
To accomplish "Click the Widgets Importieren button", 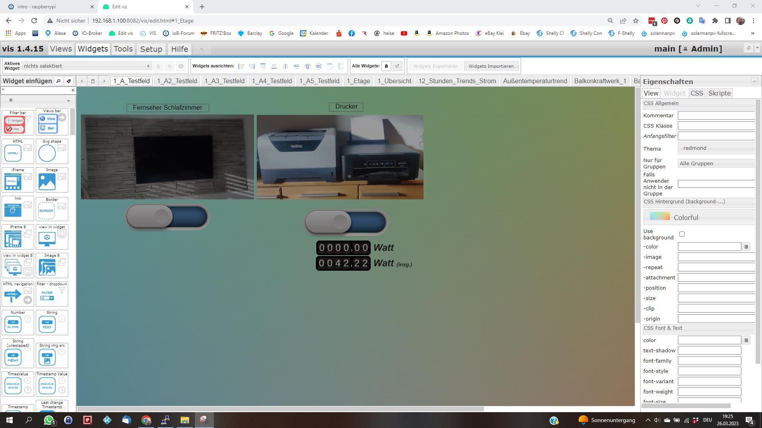I will (x=491, y=66).
